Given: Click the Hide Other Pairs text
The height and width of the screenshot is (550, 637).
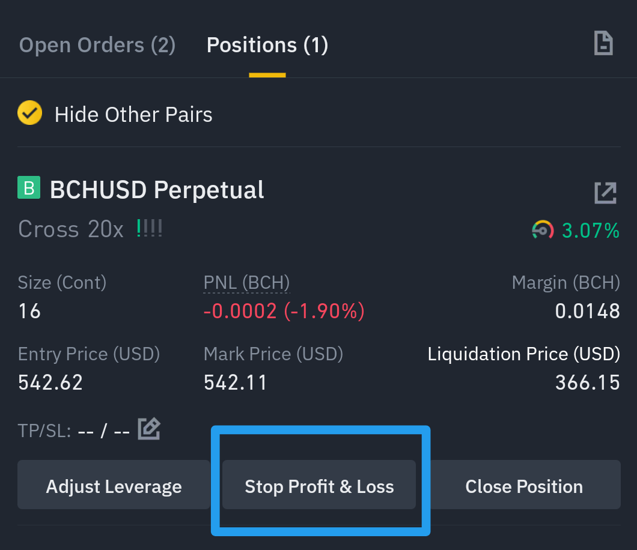Looking at the screenshot, I should [x=133, y=115].
